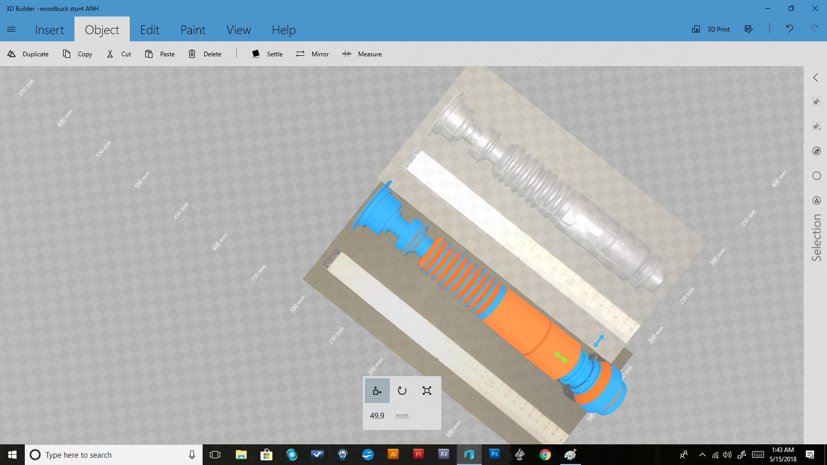Open Microsoft Store from taskbar
This screenshot has width=827, height=465.
(x=266, y=455)
